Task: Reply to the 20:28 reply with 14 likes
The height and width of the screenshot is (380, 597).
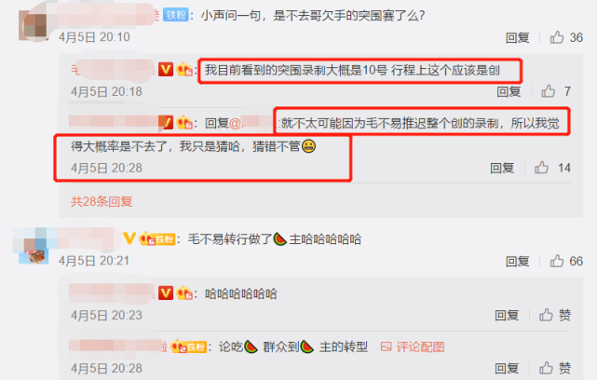Action: pos(502,168)
